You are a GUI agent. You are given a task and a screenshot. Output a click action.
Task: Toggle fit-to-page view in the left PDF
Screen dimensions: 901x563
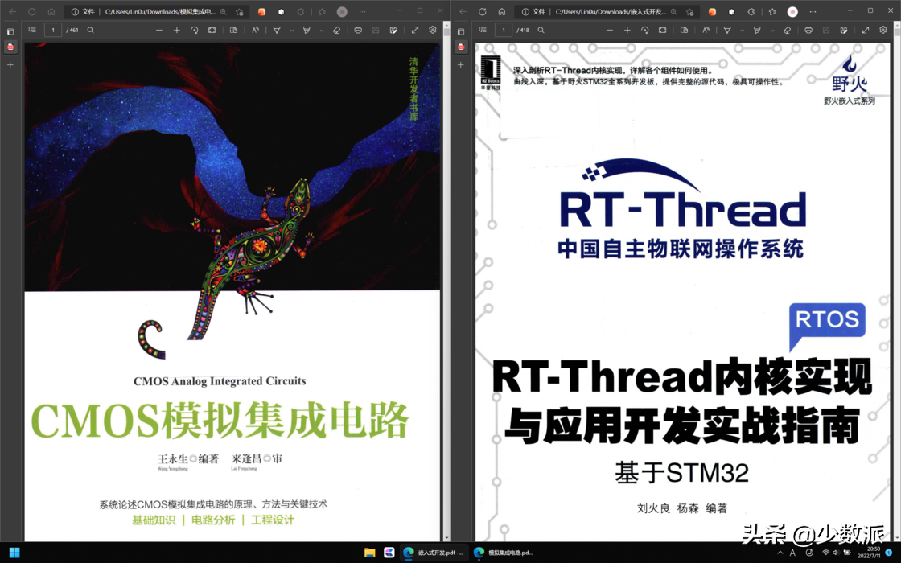click(x=212, y=30)
